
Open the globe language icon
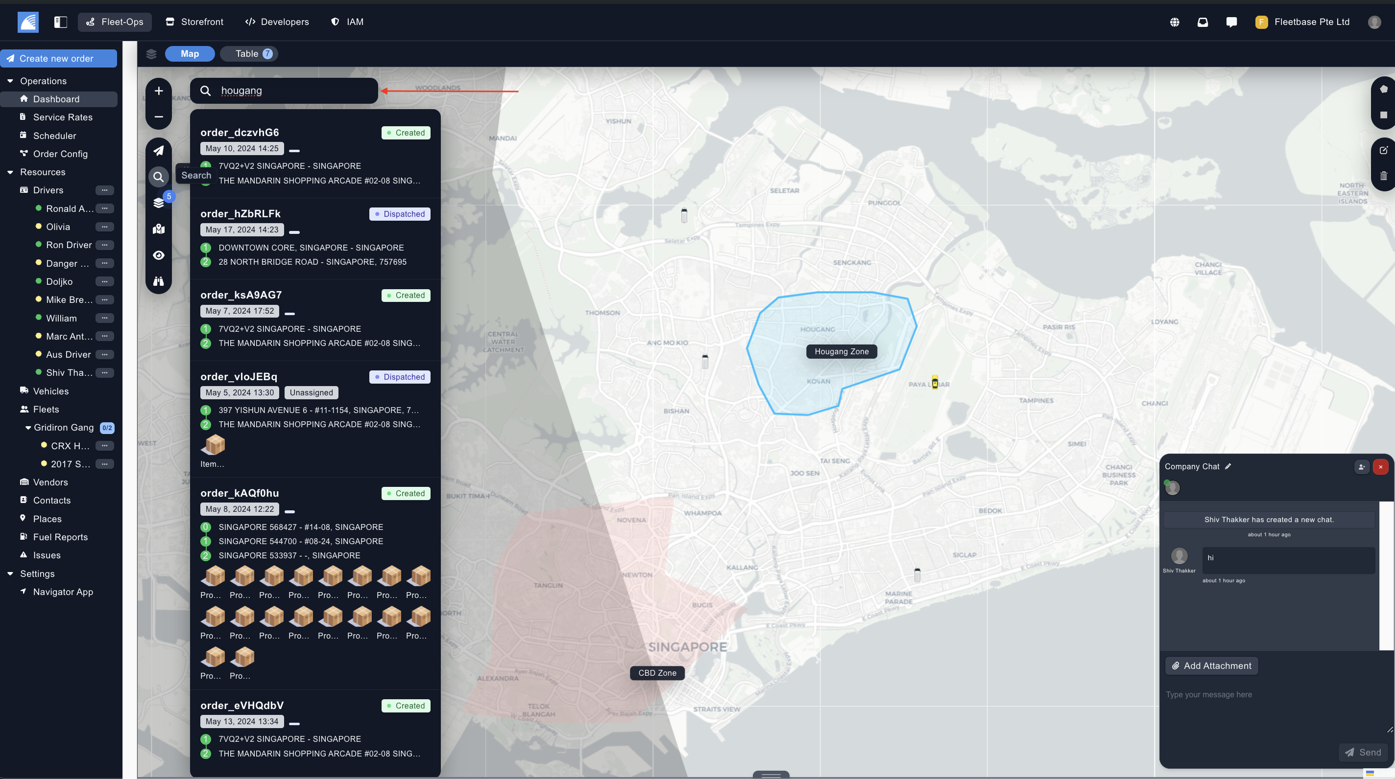[x=1174, y=22]
